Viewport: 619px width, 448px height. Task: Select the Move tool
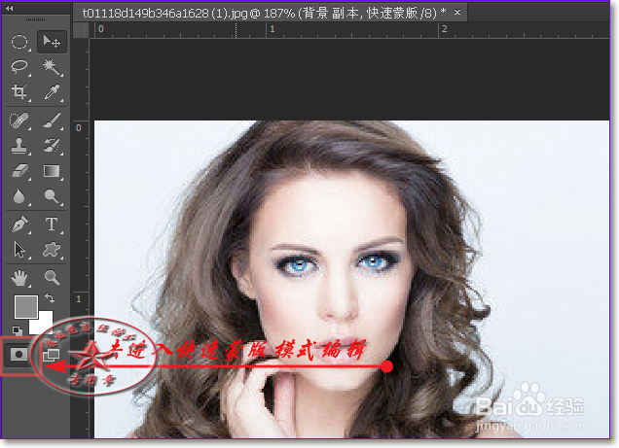(52, 42)
